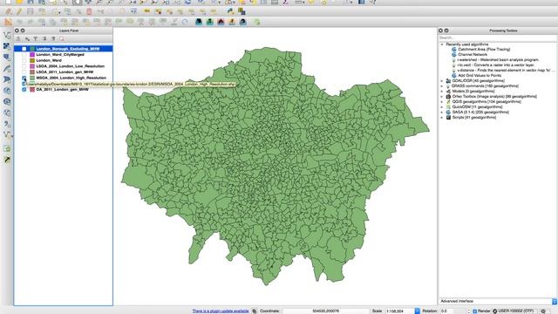Image resolution: width=558 pixels, height=314 pixels.
Task: Float the Layers Panel with second round button
Action: coord(23,31)
